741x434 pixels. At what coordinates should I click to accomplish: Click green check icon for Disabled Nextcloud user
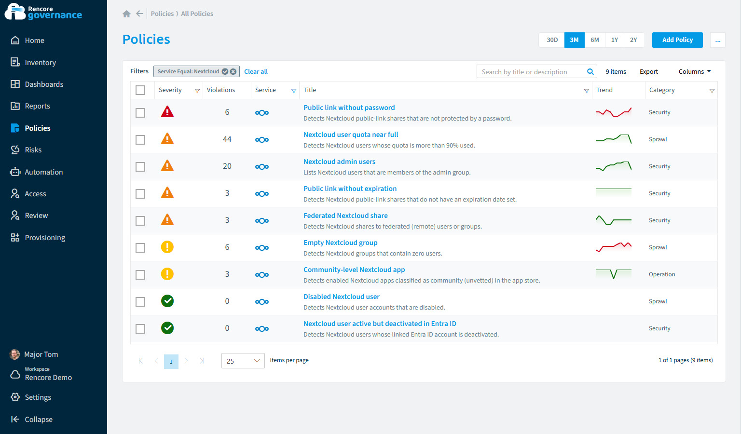tap(167, 301)
